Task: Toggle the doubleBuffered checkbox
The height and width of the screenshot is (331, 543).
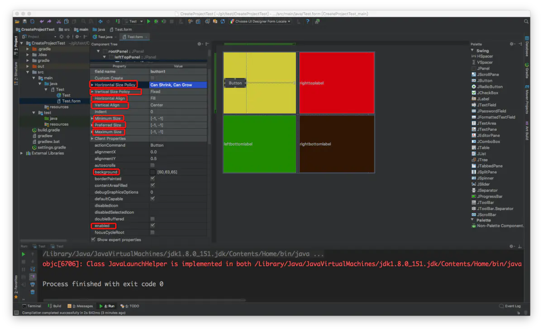Action: click(152, 219)
